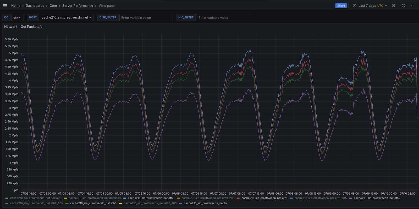Click the zoom out time range icon
419x209 pixels.
(x=394, y=5)
